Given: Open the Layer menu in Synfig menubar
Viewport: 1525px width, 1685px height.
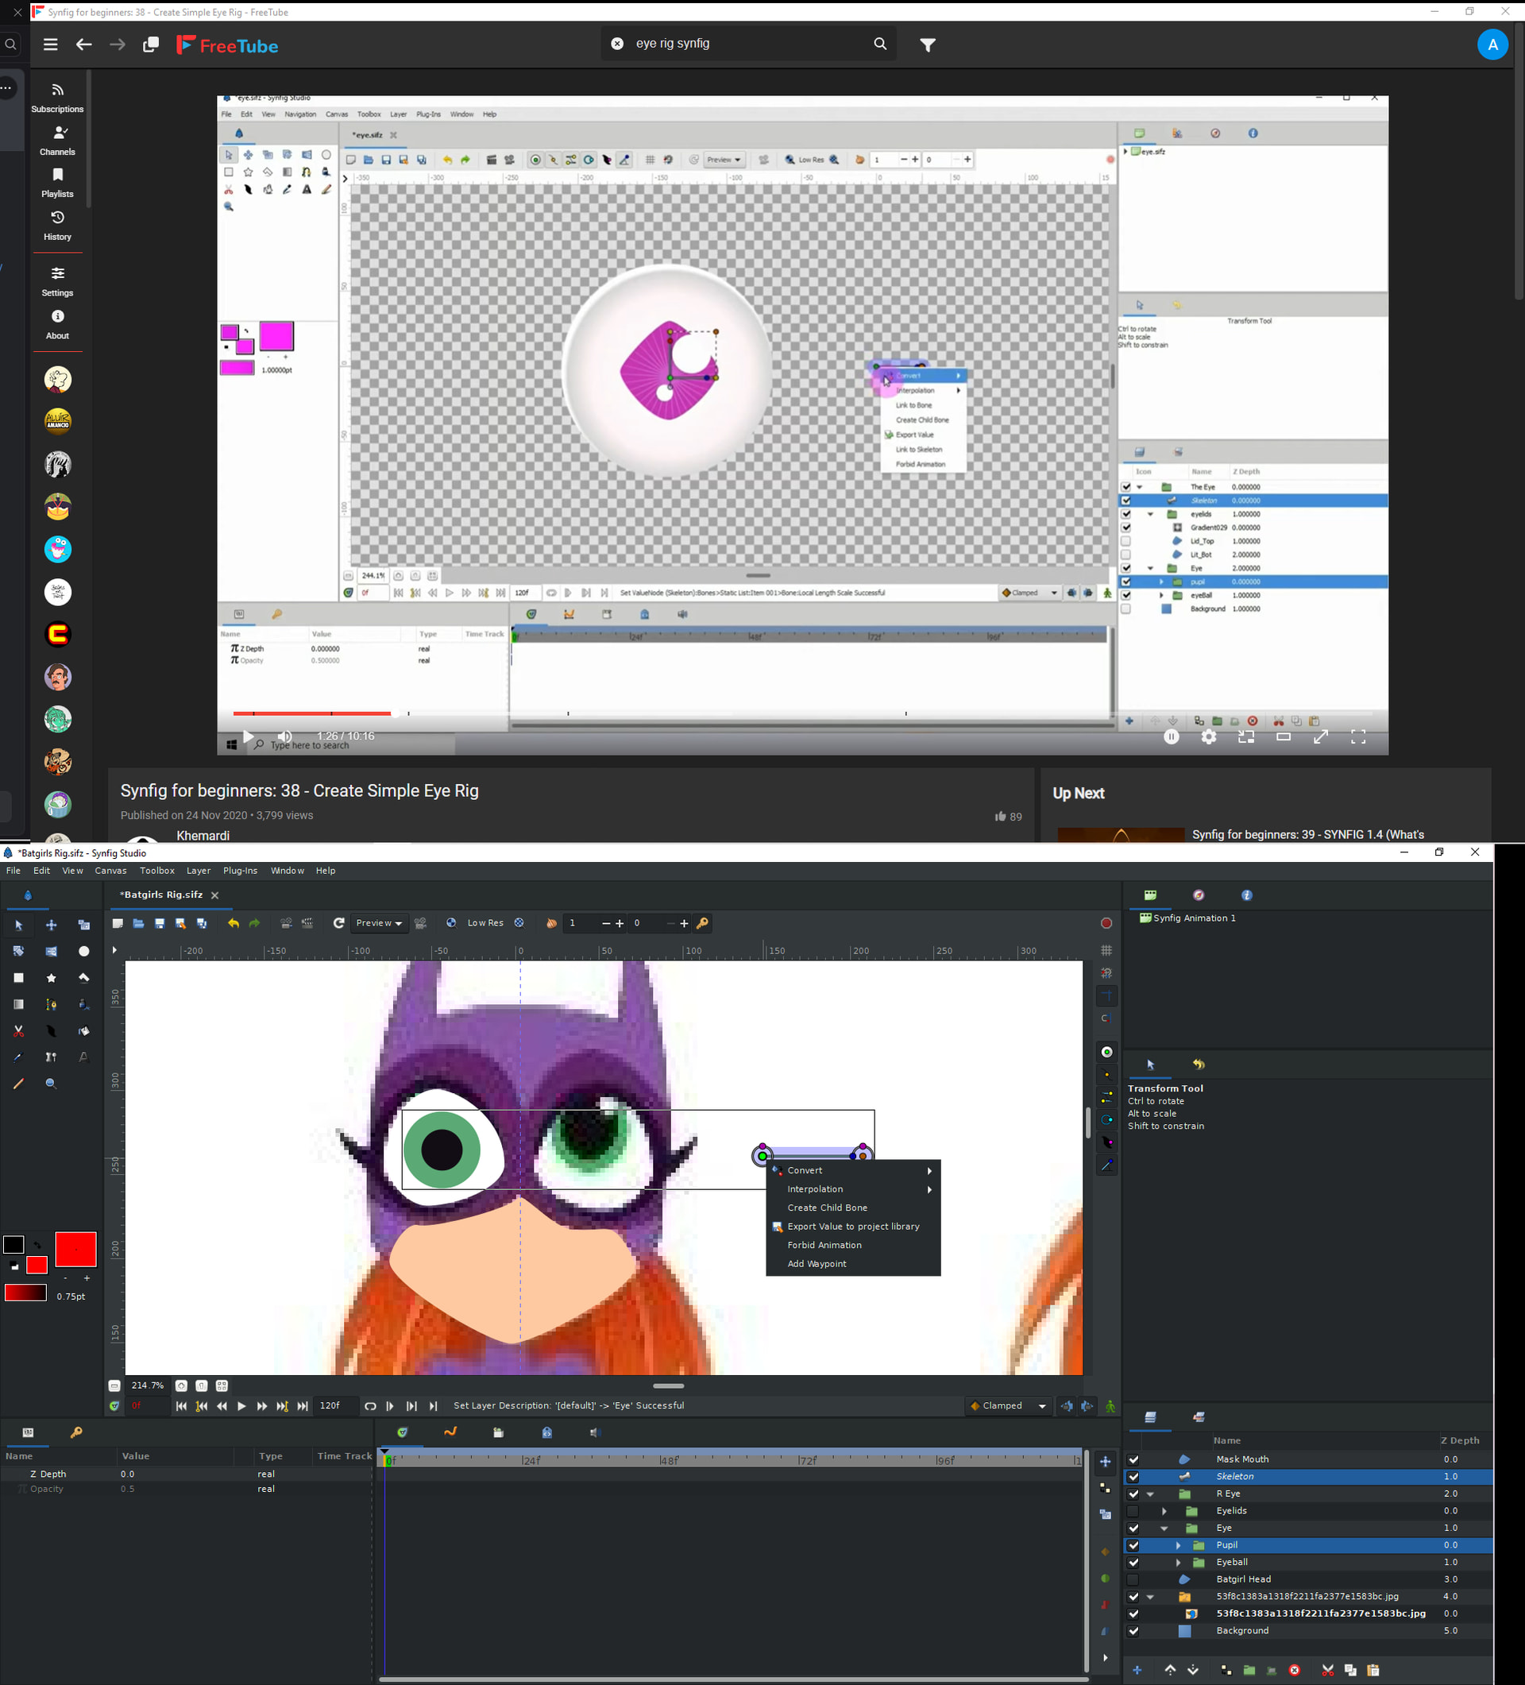Looking at the screenshot, I should tap(198, 870).
